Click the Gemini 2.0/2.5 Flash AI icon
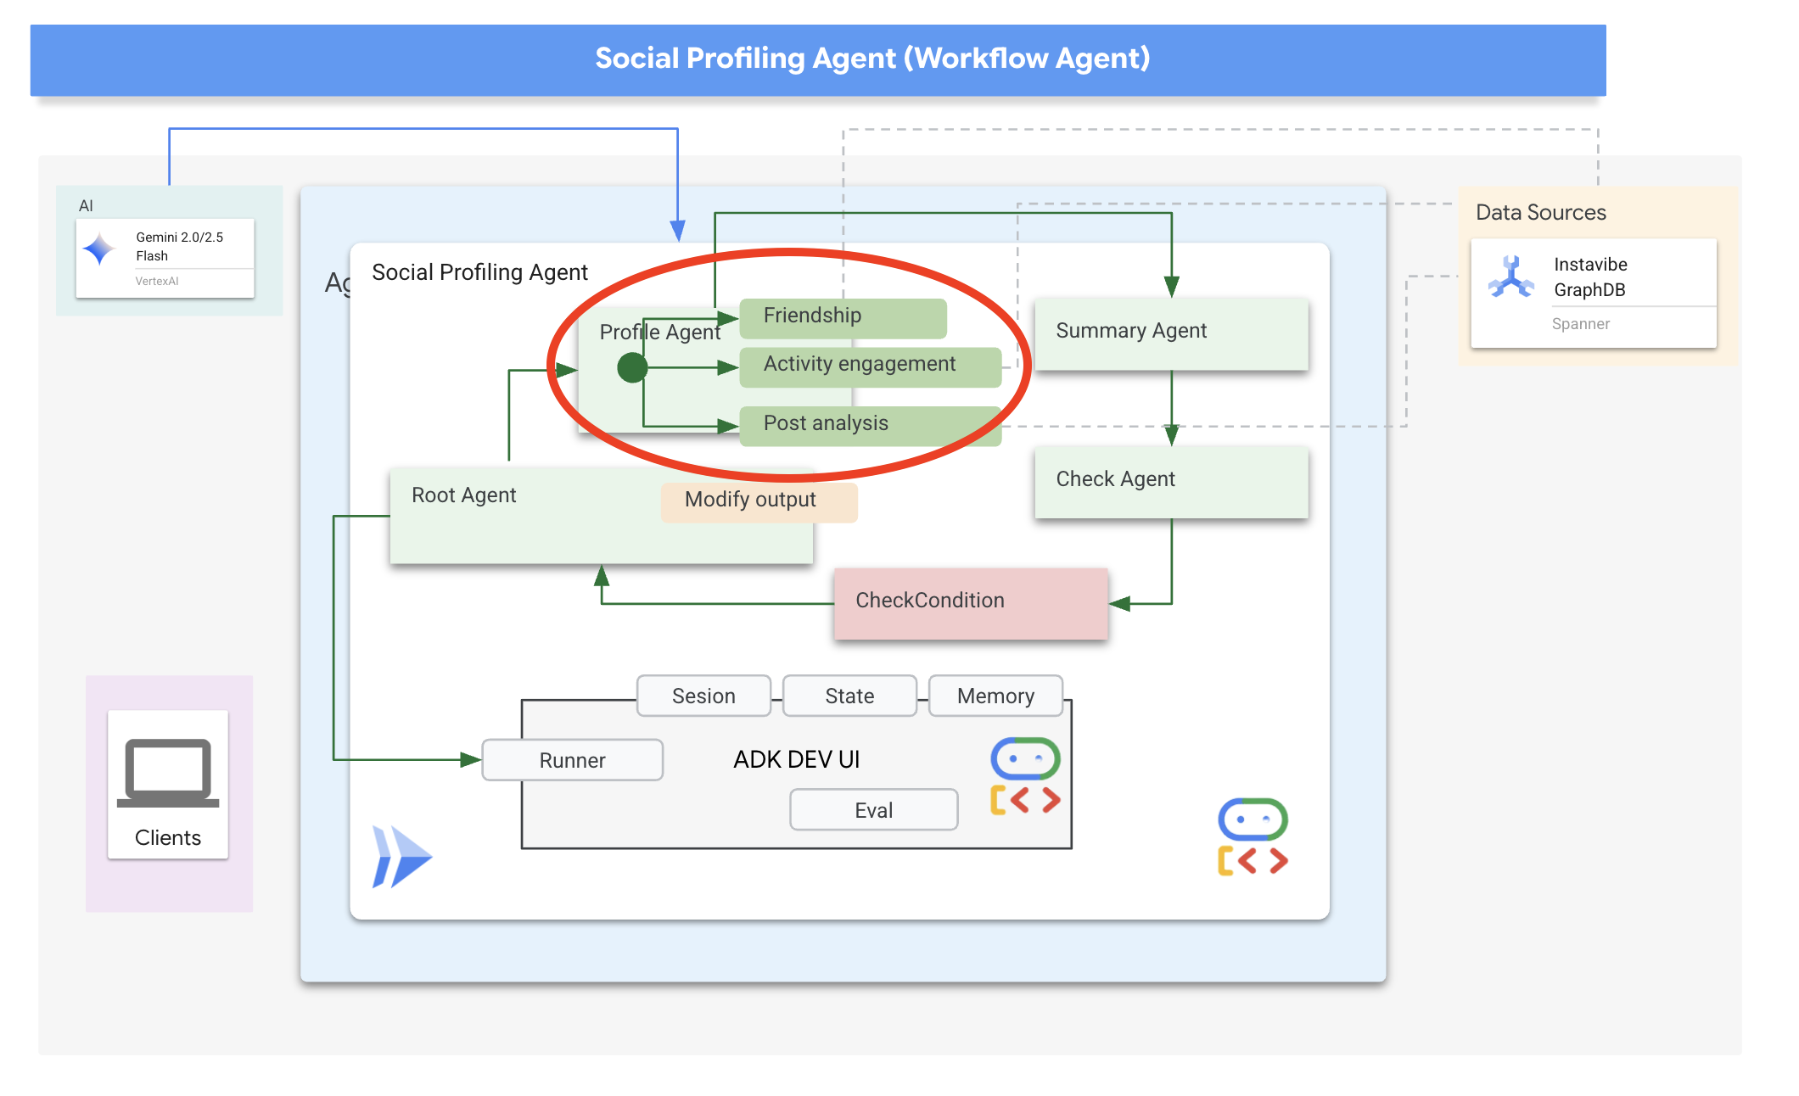Screen dimensions: 1799x1096 101,248
